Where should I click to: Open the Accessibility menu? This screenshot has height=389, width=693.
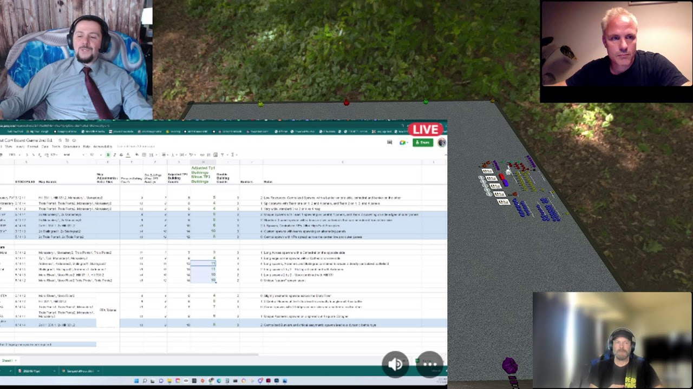[102, 146]
